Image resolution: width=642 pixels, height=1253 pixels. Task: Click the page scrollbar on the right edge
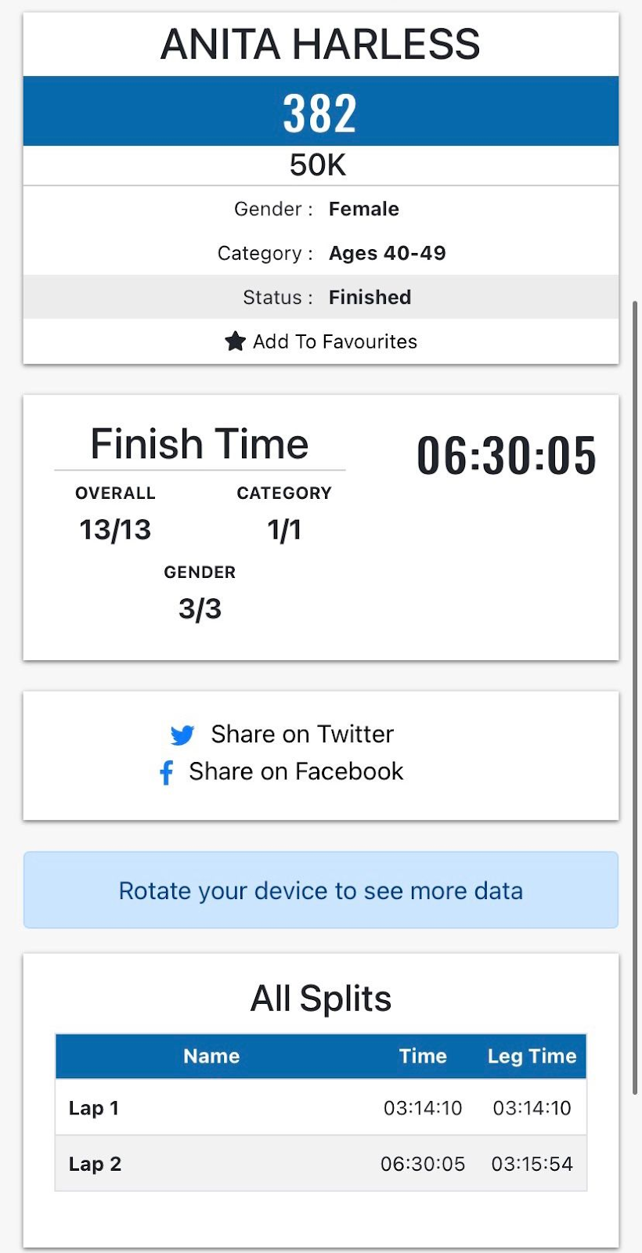coord(635,697)
